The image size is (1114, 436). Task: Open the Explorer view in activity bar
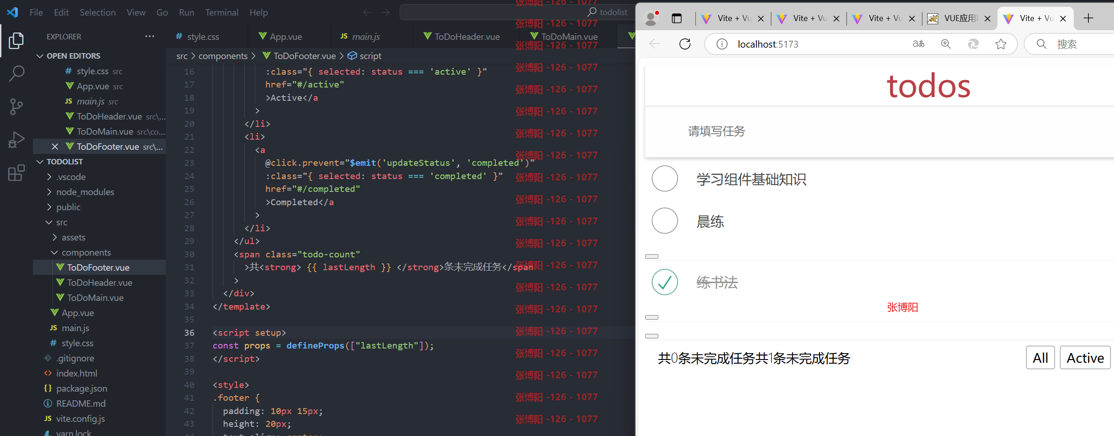16,41
